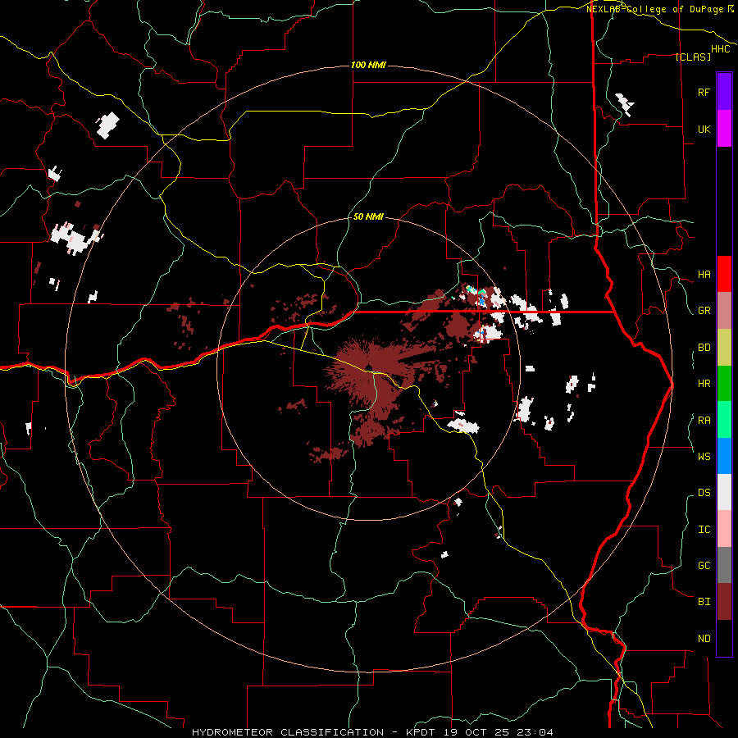The height and width of the screenshot is (738, 738).
Task: Click the HA legend label
Action: tap(704, 275)
